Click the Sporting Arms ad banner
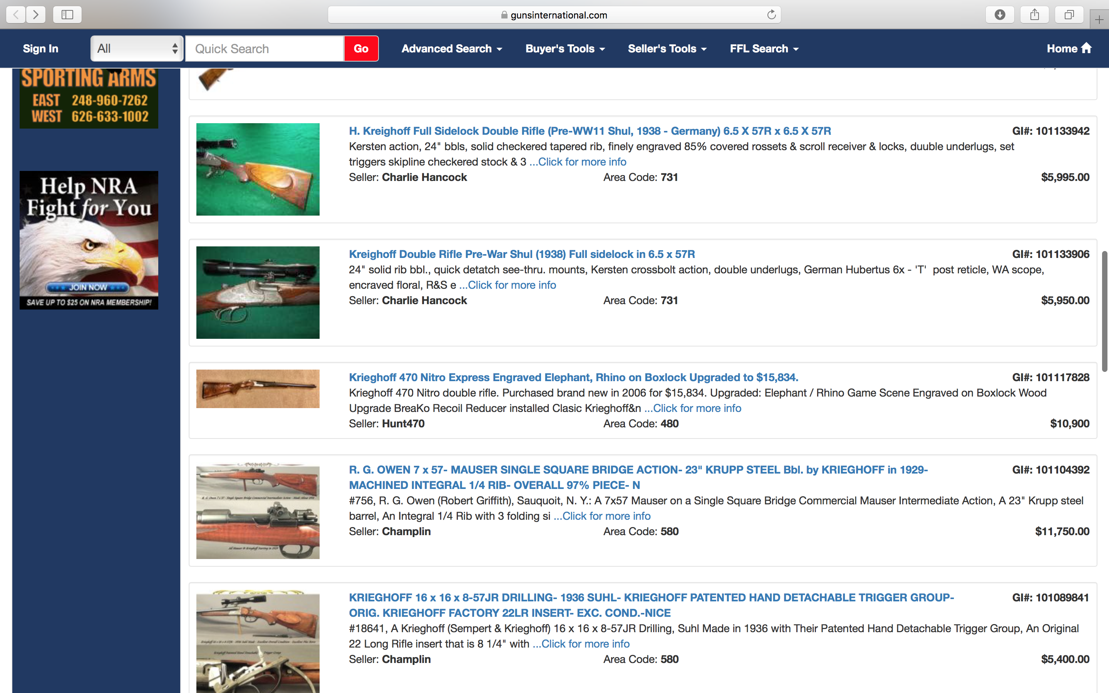 pos(89,98)
